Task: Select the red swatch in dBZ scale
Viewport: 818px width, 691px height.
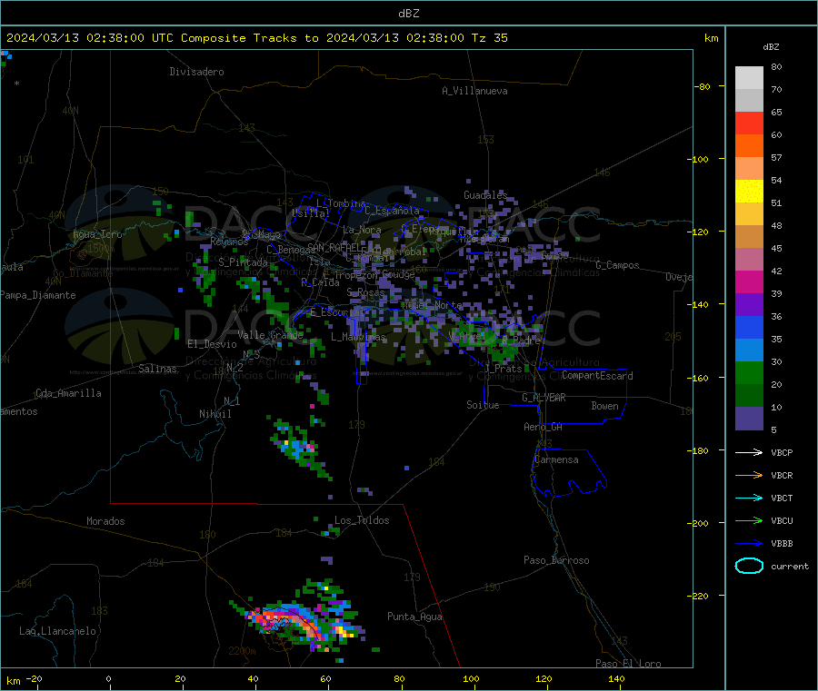Action: 749,123
